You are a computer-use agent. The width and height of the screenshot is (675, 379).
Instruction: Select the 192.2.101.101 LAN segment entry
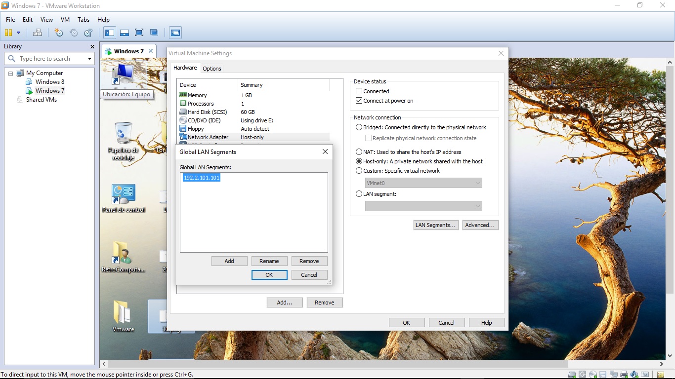202,178
